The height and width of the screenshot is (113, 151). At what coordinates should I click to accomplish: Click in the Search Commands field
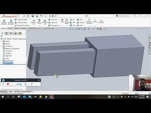124,16
